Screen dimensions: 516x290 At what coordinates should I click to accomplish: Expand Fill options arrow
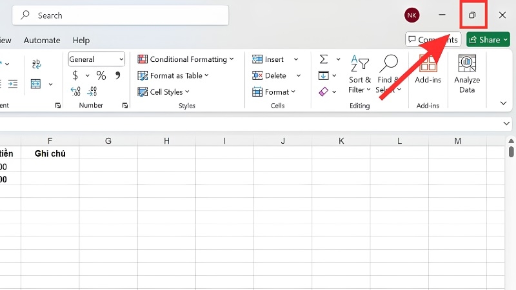tap(334, 75)
